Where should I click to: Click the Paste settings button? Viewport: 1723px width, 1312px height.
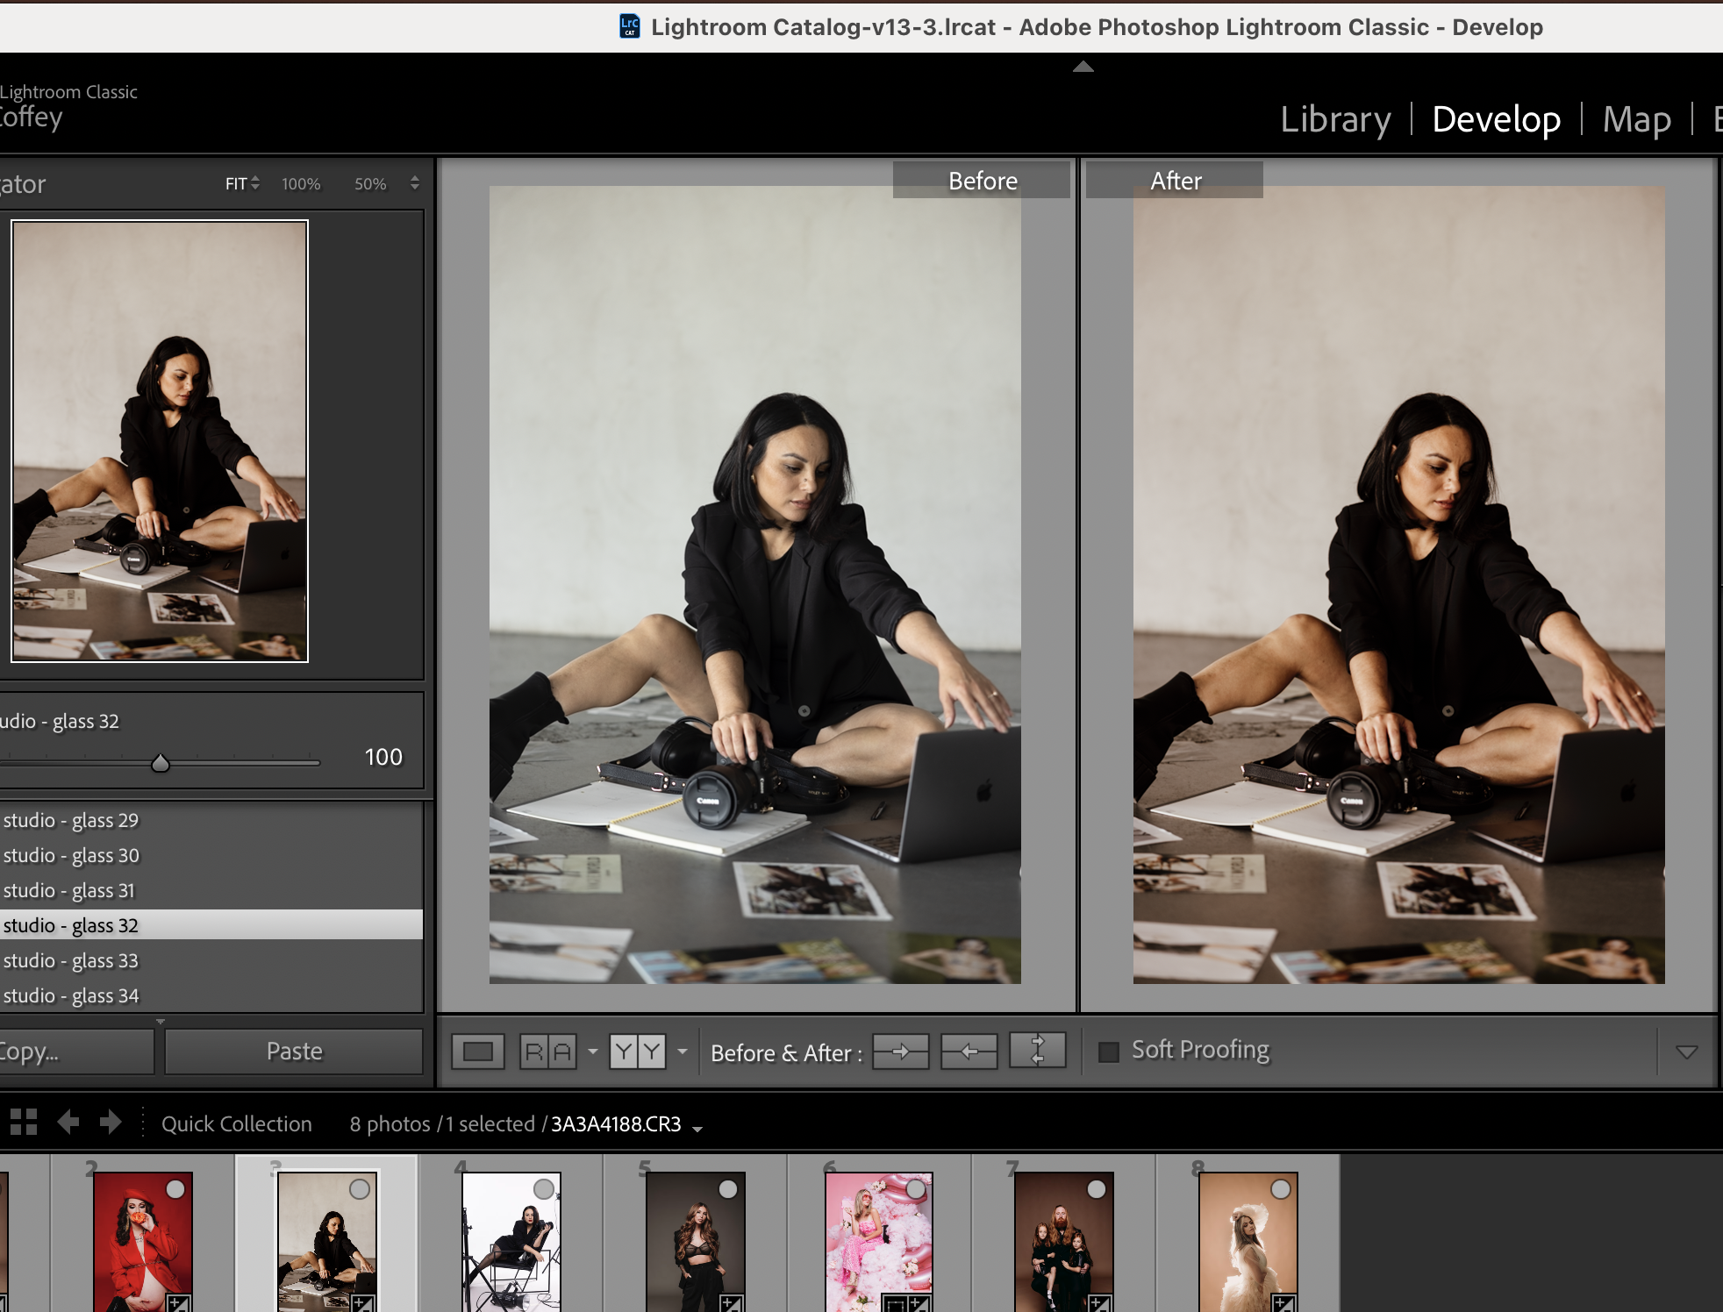pos(294,1051)
